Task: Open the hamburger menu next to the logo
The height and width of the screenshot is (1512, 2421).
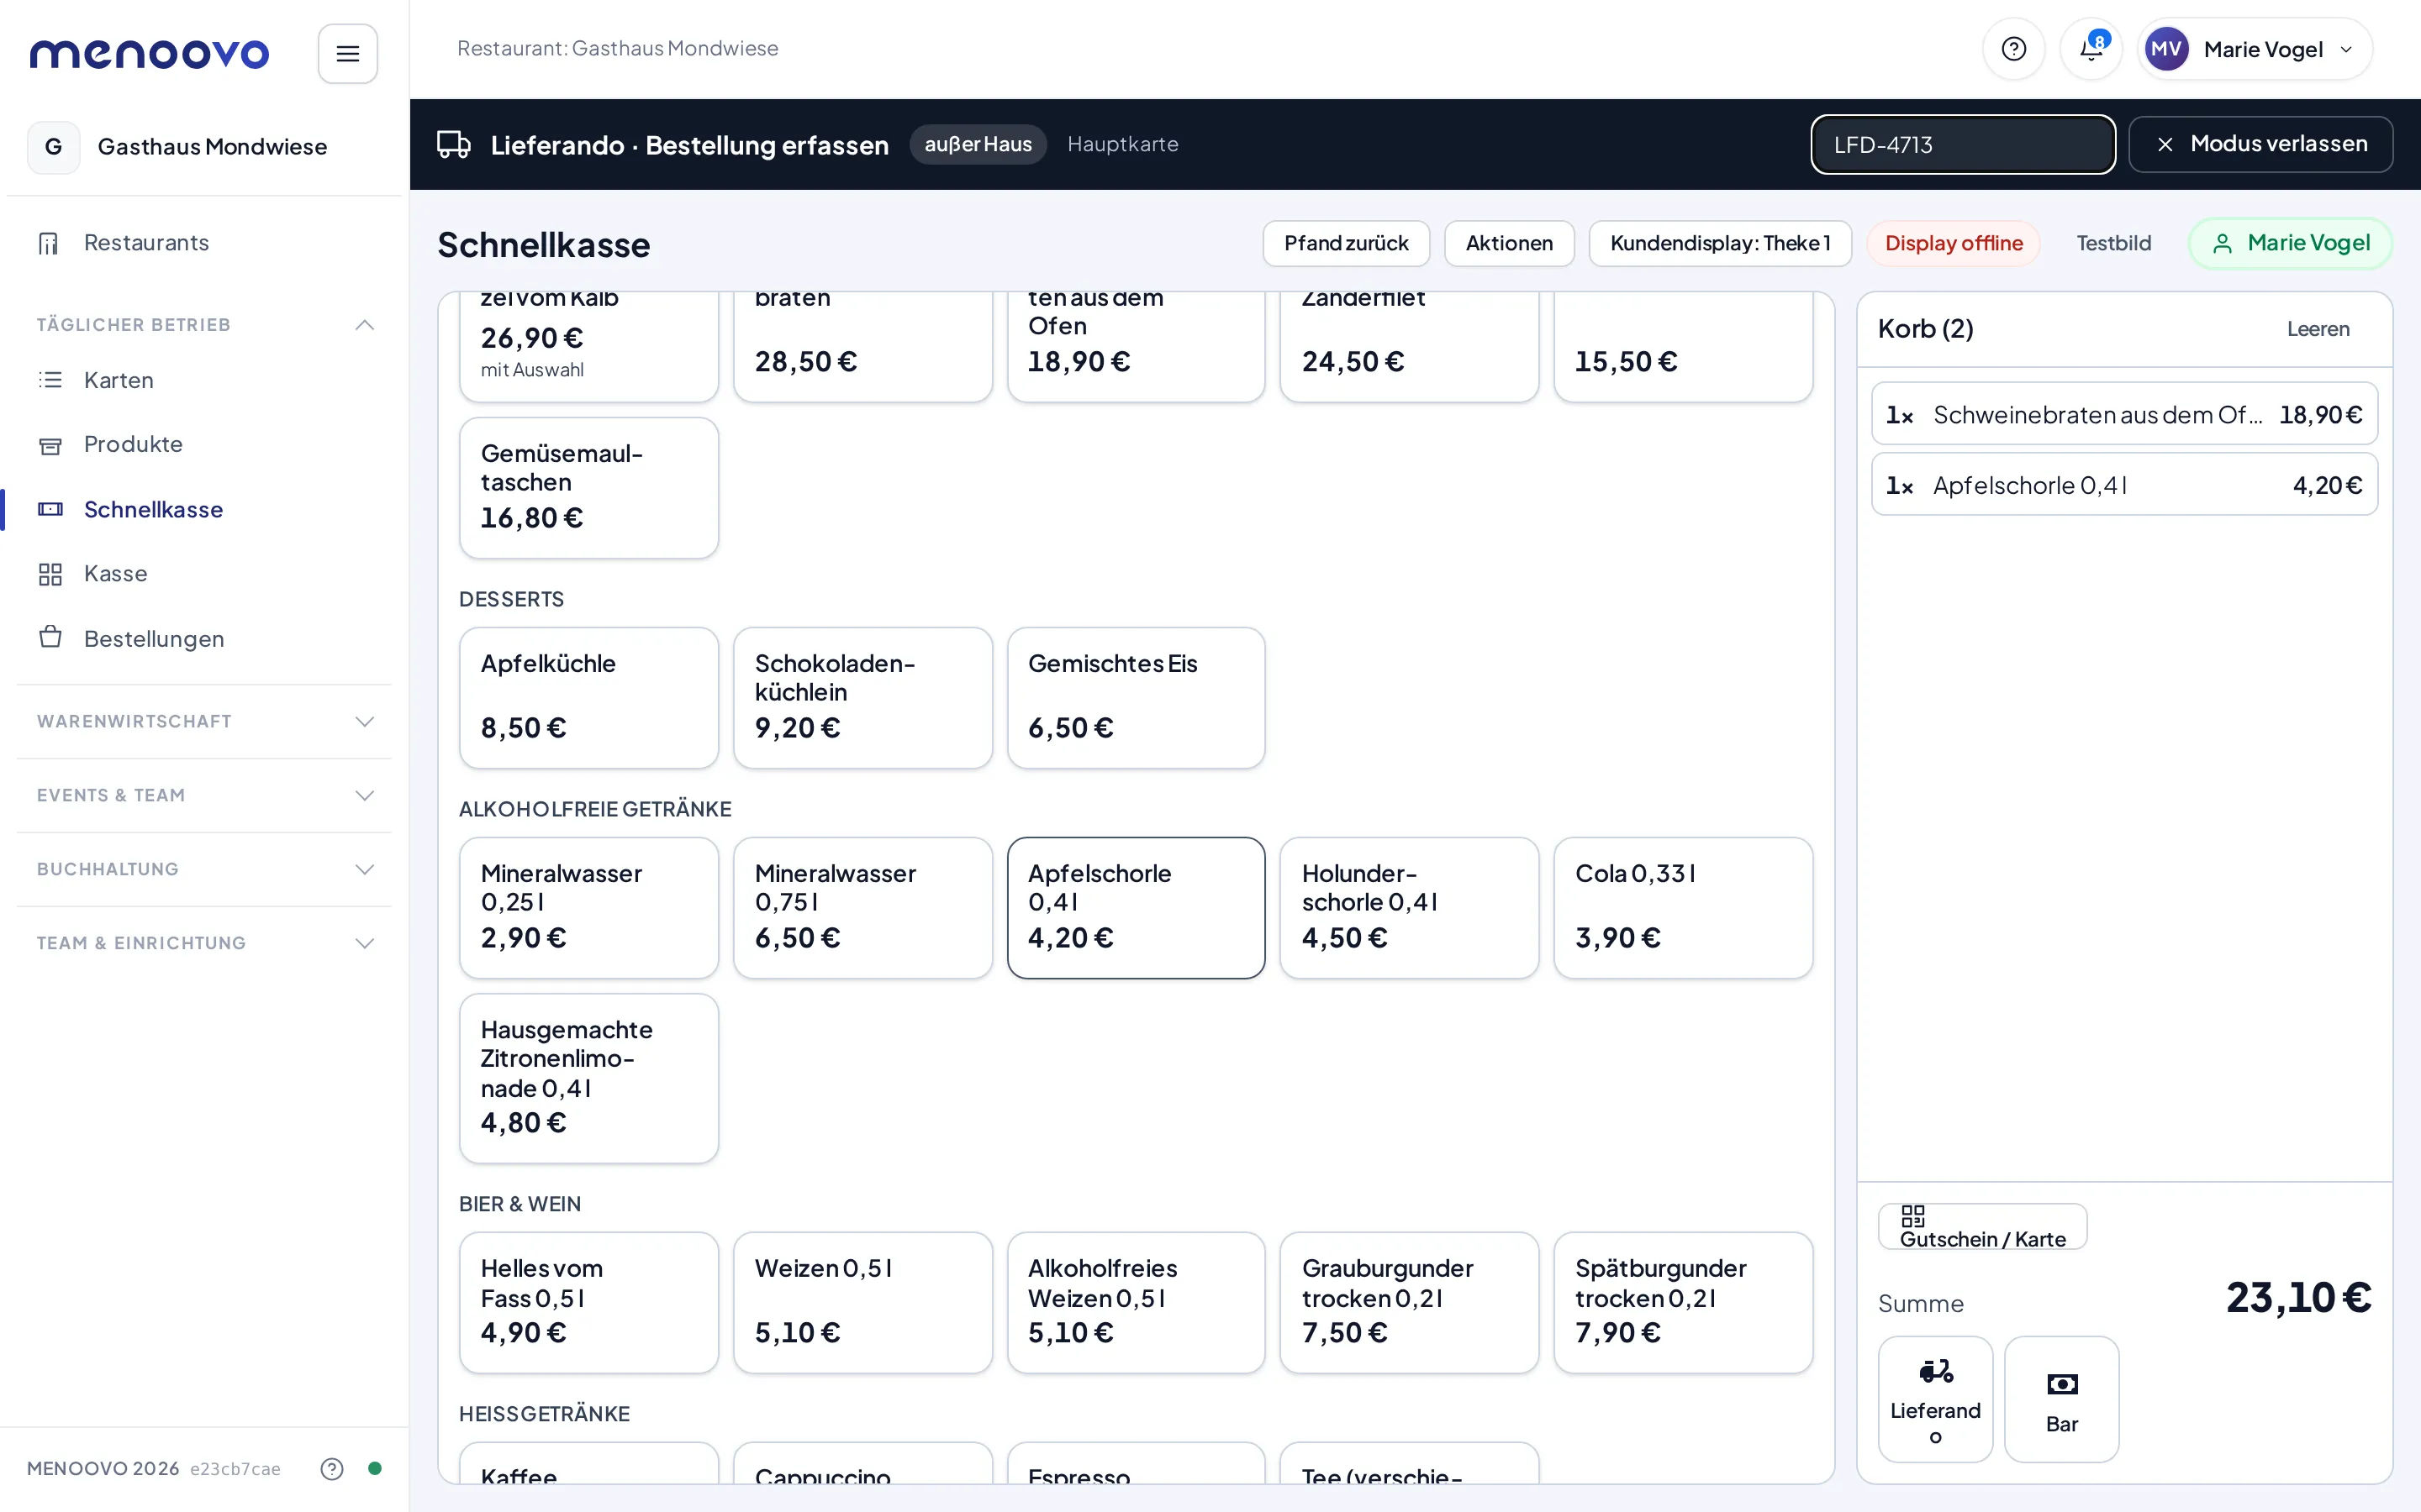Action: [347, 54]
